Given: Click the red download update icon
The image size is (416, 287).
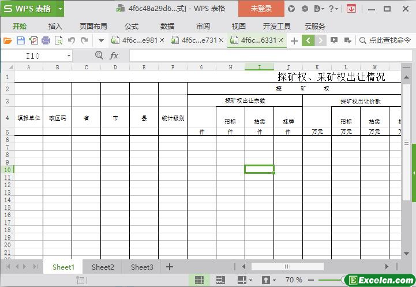Looking at the screenshot, I should [x=351, y=9].
